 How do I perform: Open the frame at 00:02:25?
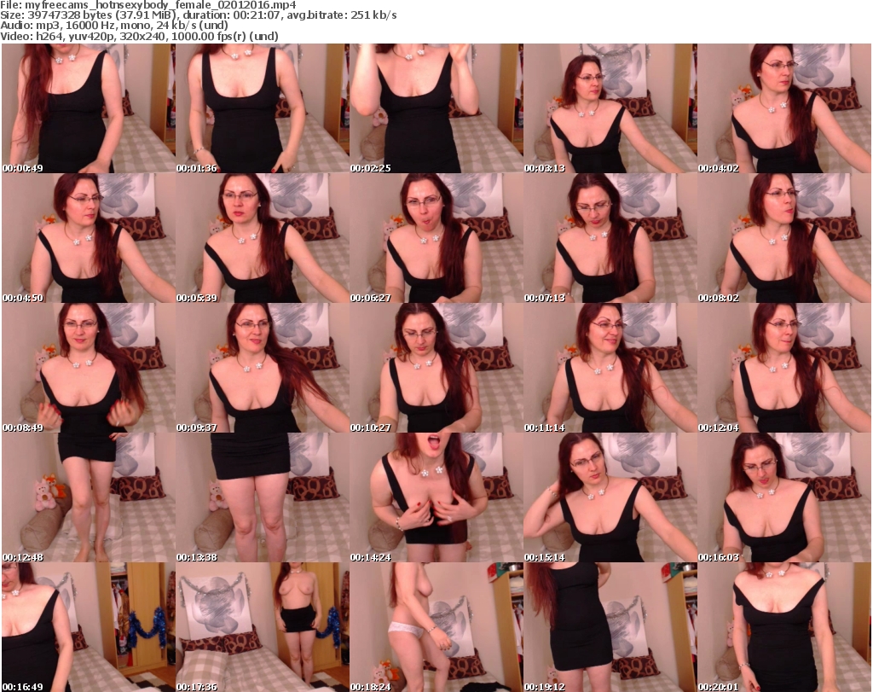436,108
